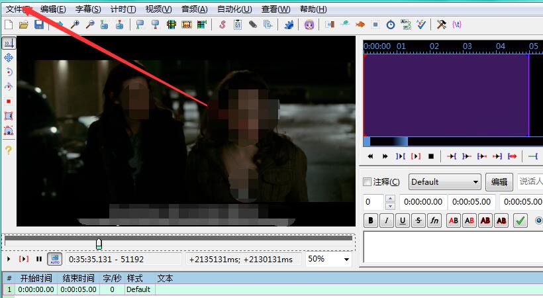Stop audio playback with the square button
543x298 pixels.
click(x=431, y=156)
